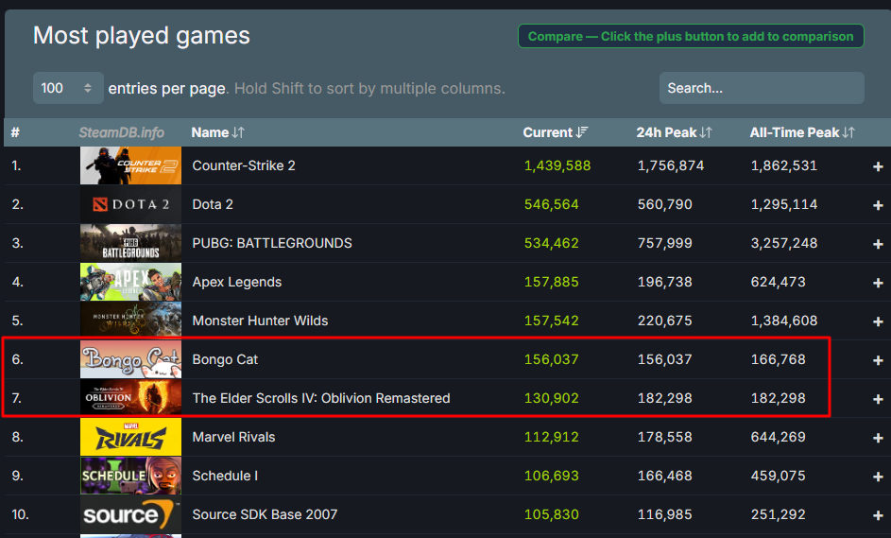This screenshot has width=891, height=538.
Task: Open the Source SDK Base 2007 link
Action: click(x=265, y=514)
